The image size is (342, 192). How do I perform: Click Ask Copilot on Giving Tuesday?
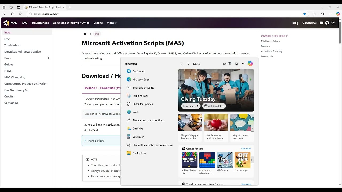pyautogui.click(x=214, y=106)
